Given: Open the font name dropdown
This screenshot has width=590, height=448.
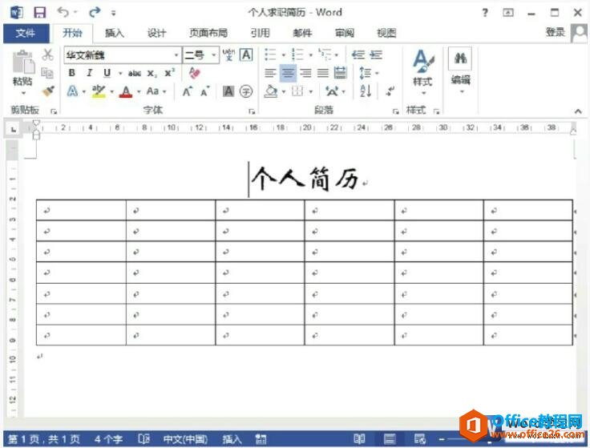Looking at the screenshot, I should (176, 55).
